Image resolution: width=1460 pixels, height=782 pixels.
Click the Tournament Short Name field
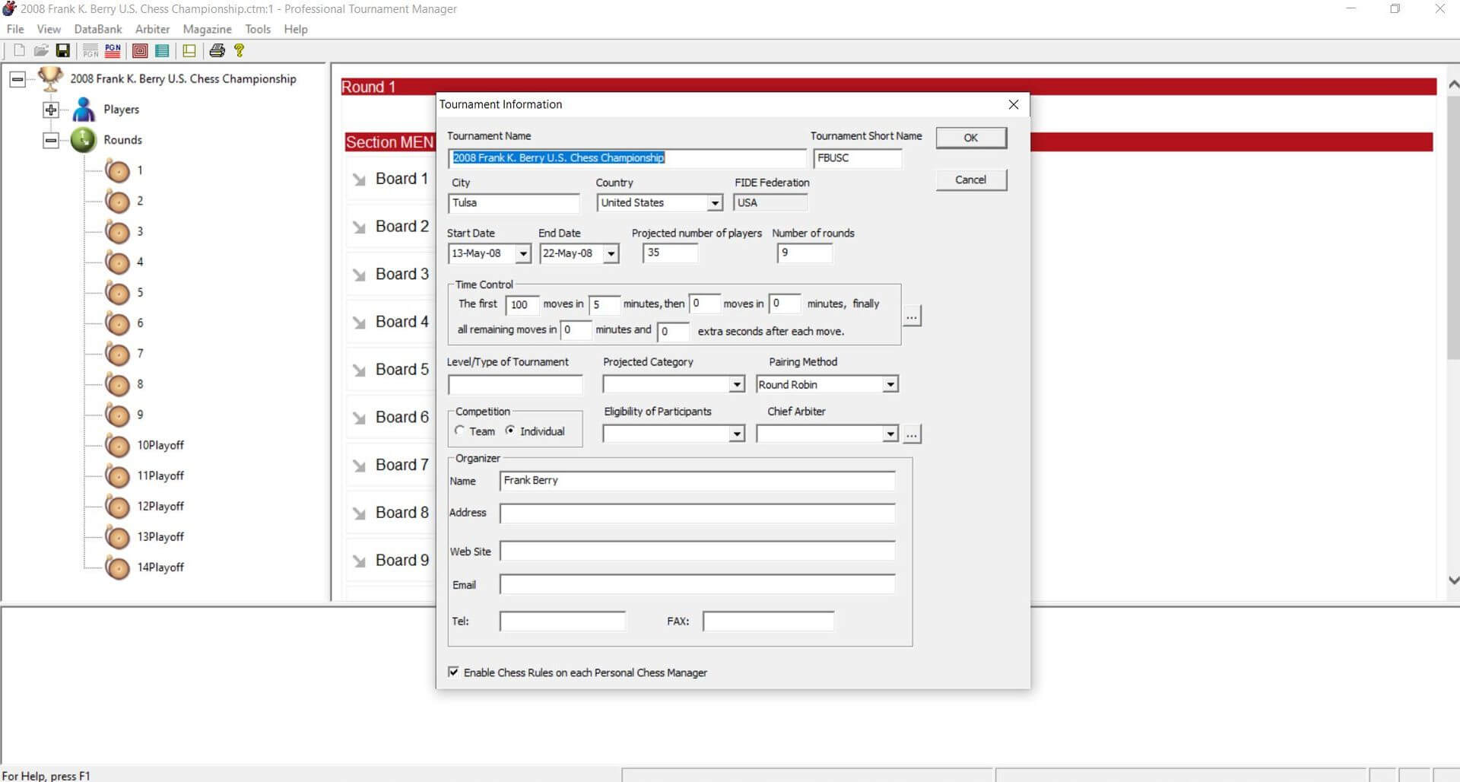click(x=857, y=158)
